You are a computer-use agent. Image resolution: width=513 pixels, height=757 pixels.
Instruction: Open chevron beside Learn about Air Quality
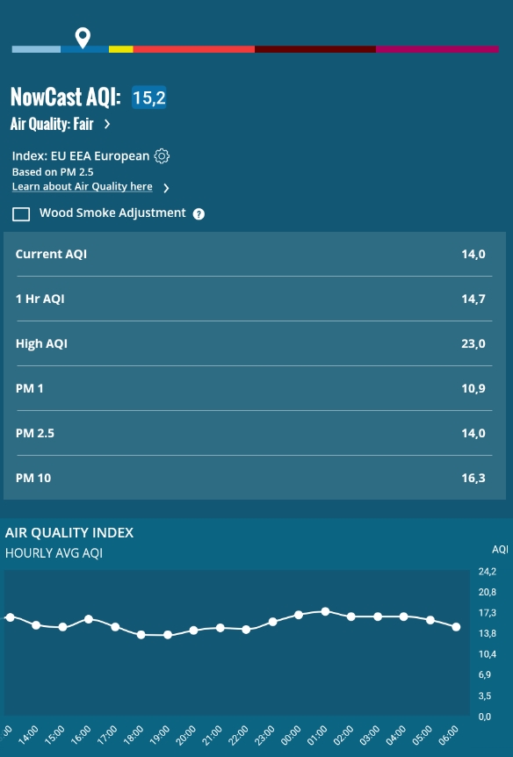[166, 188]
